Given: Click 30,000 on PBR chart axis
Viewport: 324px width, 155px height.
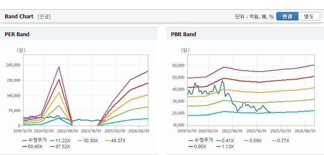Looking at the screenshot, I should coord(178,101).
